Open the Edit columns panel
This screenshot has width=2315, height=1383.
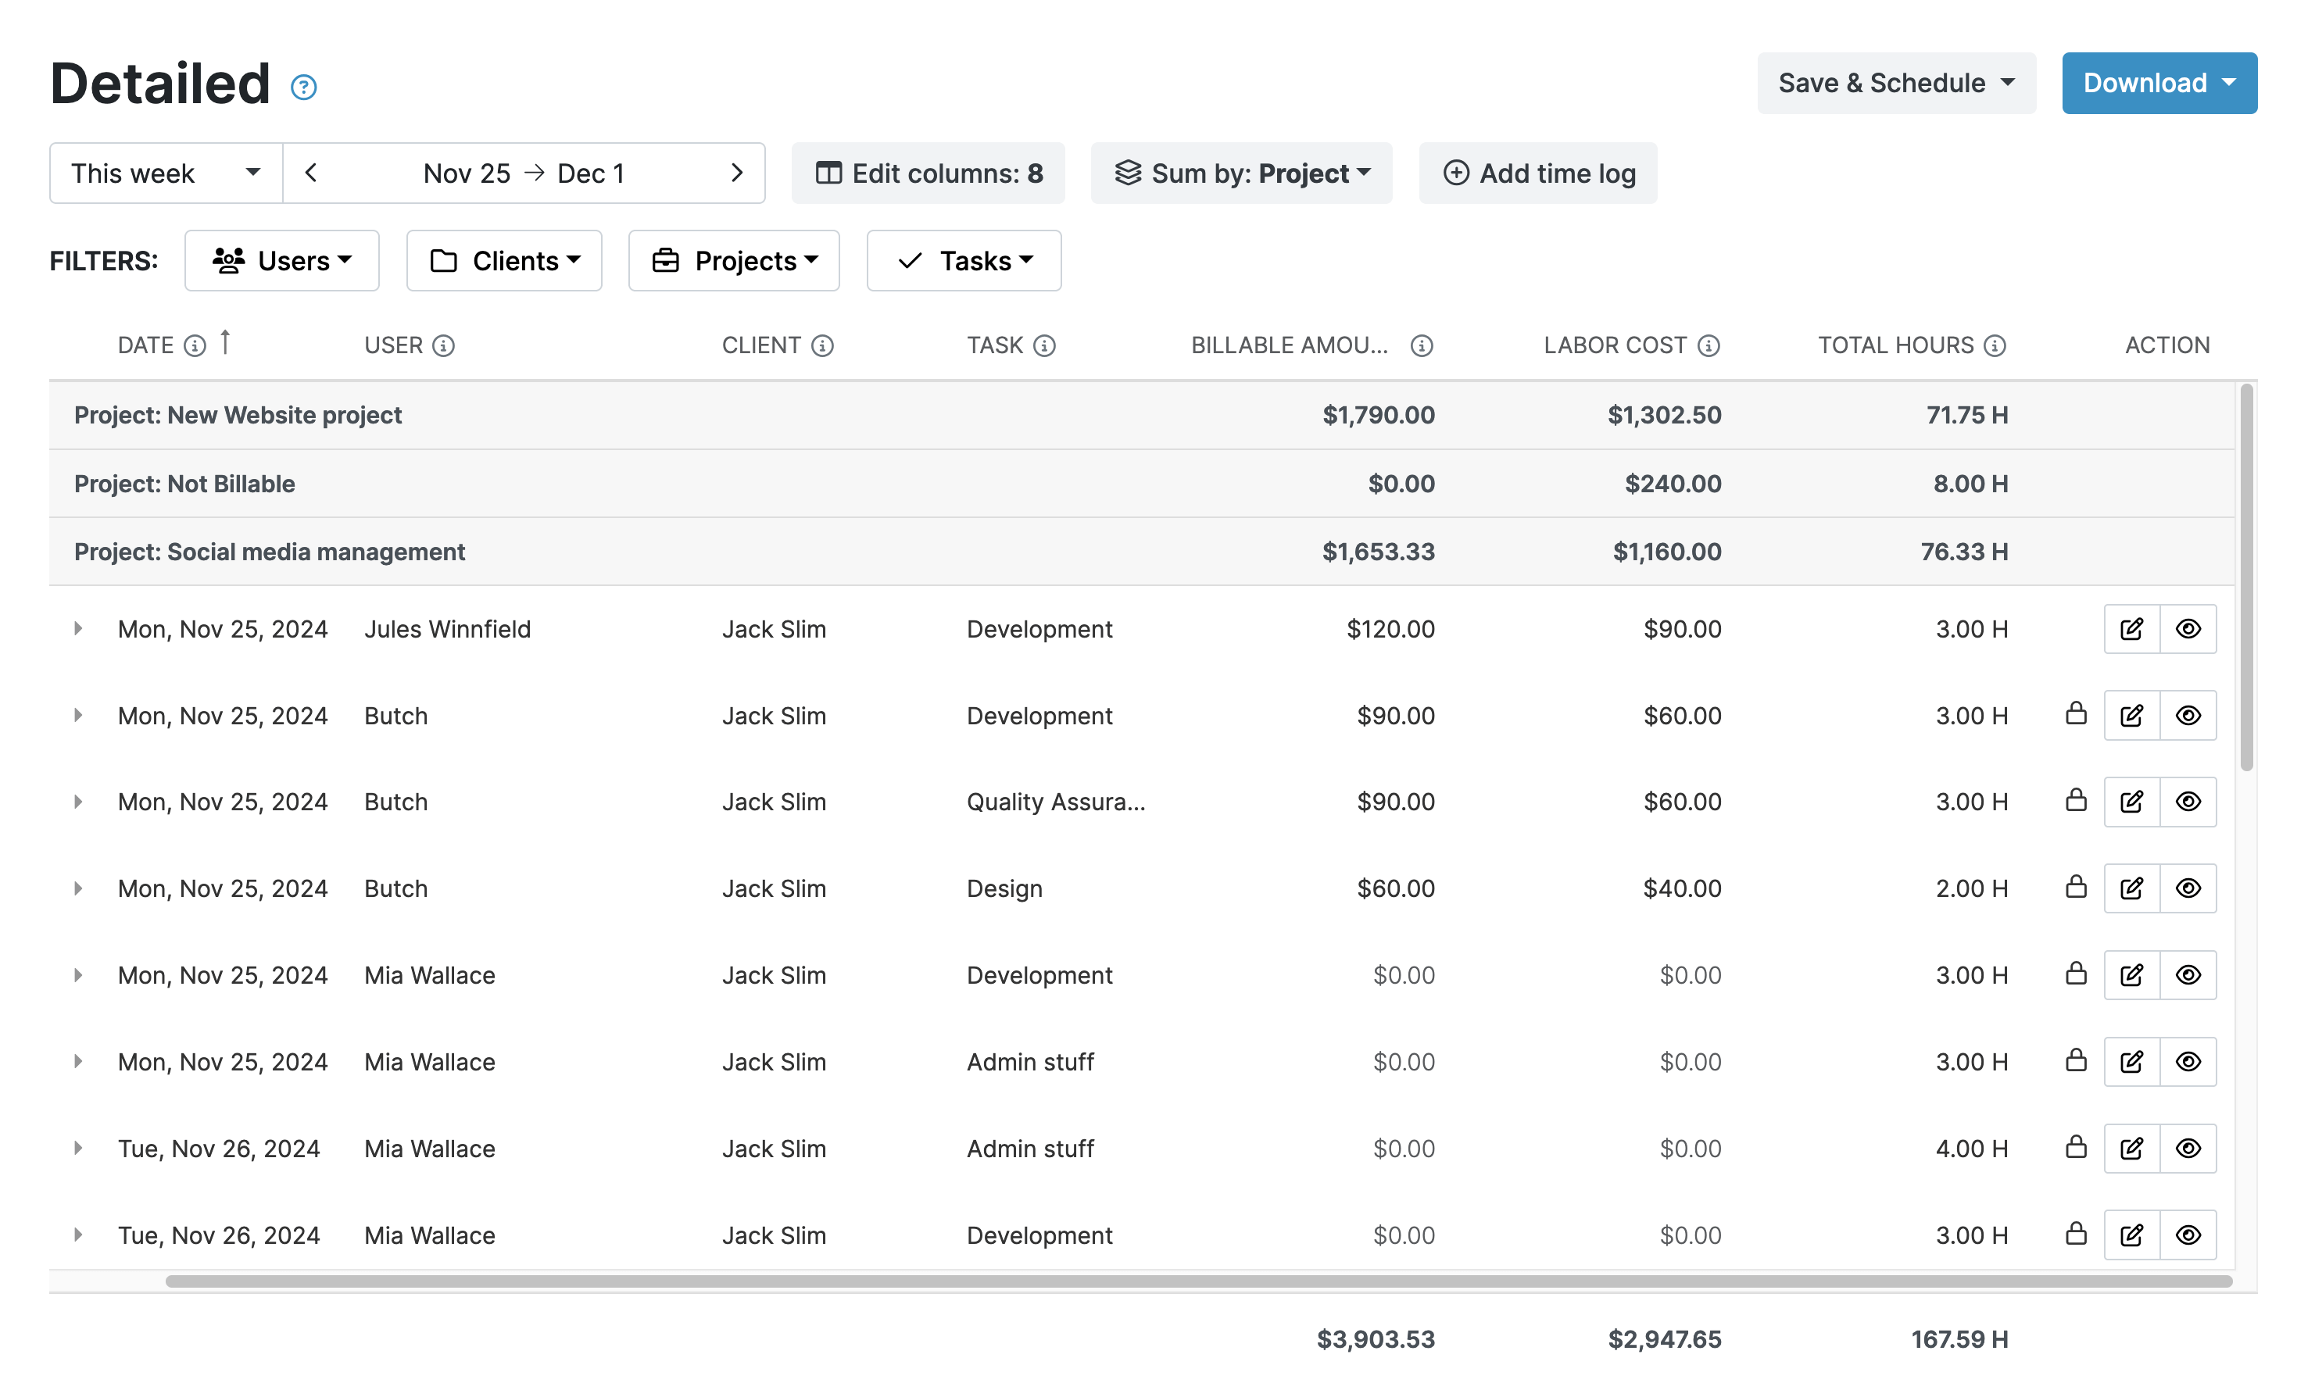pyautogui.click(x=929, y=173)
